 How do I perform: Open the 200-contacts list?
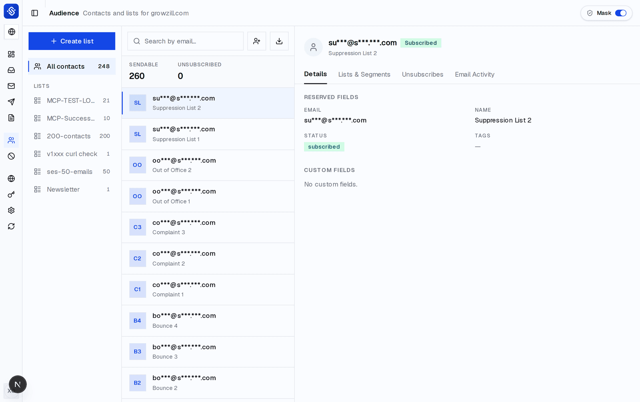72,136
